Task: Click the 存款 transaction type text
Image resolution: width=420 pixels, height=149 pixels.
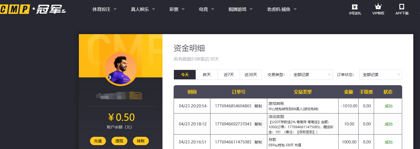Action: [x=273, y=140]
